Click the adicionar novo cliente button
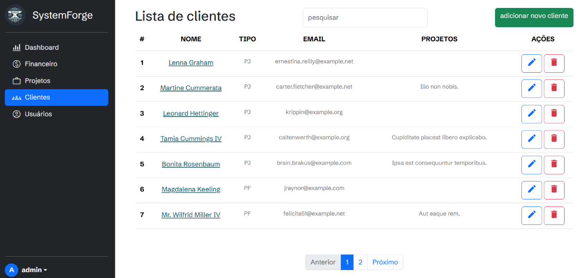 tap(534, 18)
